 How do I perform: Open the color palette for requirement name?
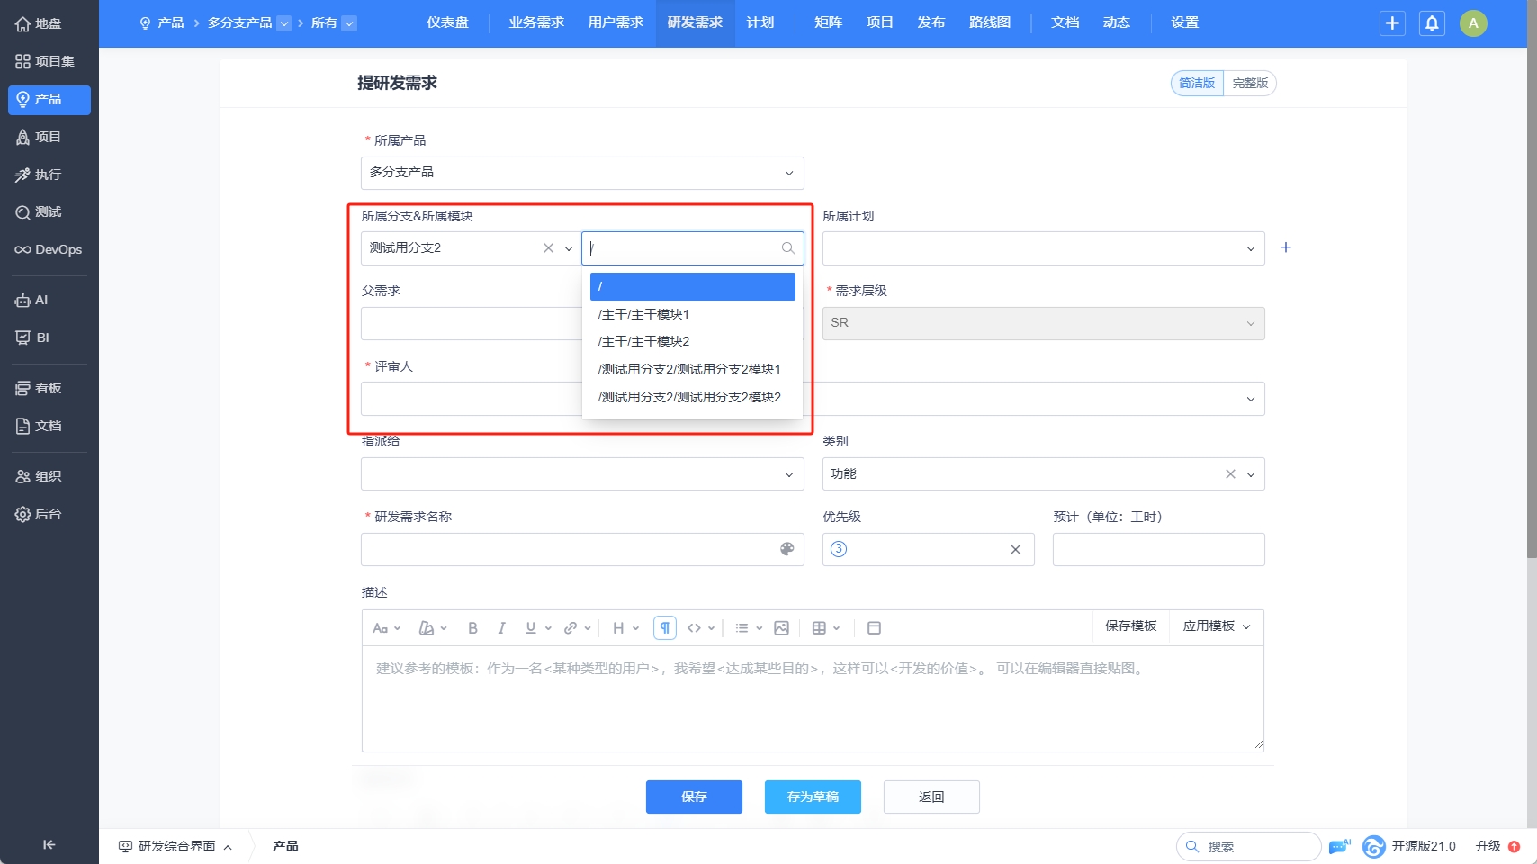tap(786, 549)
